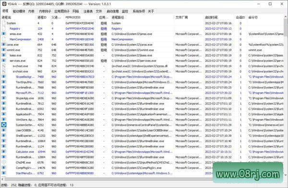Click the ApplicationFr... process icon
Image resolution: width=288 pixels, height=188 pixels.
click(x=4, y=114)
